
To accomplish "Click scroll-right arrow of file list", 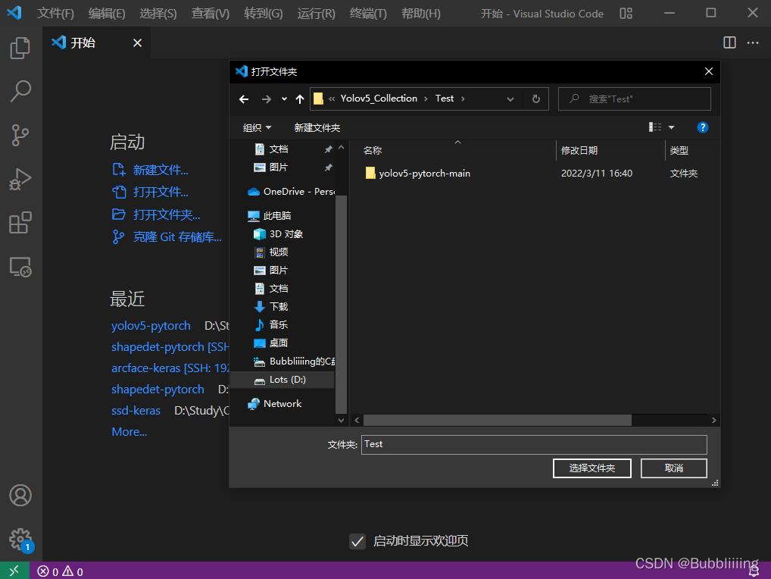I will point(713,420).
